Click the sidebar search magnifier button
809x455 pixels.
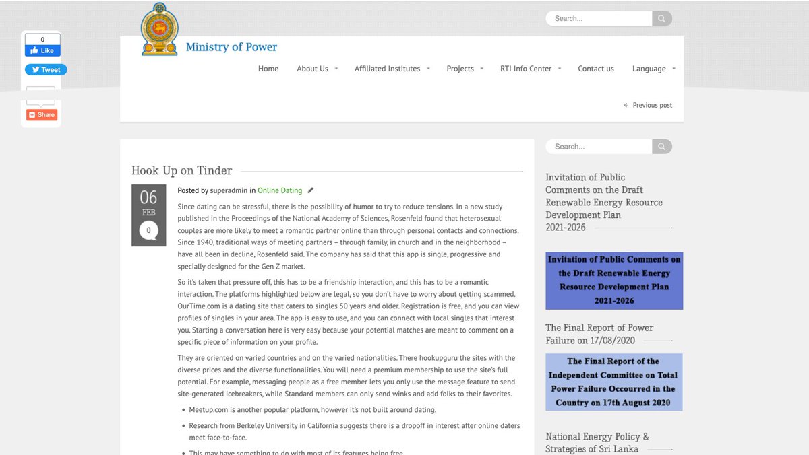coord(662,146)
